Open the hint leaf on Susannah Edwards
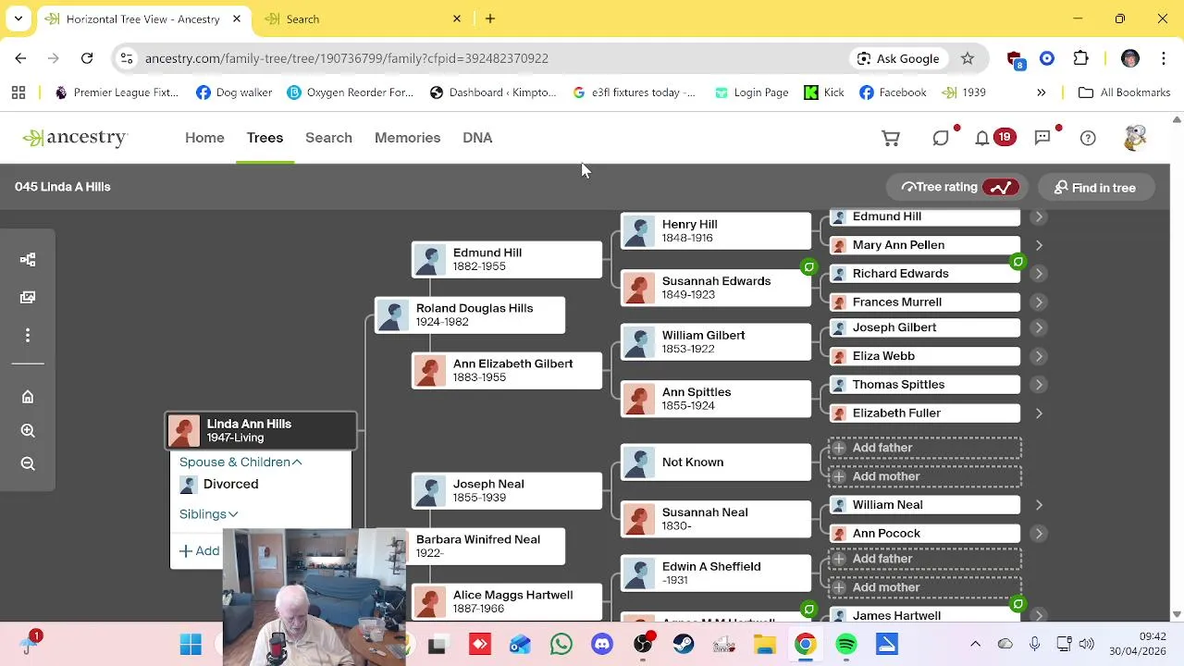This screenshot has height=666, width=1184. point(808,267)
